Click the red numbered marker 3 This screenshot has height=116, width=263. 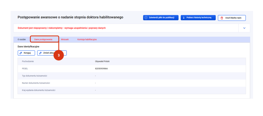pyautogui.click(x=59, y=55)
